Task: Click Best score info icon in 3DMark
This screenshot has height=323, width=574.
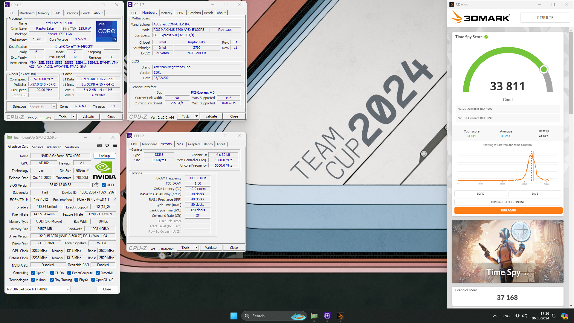Action: [x=548, y=131]
